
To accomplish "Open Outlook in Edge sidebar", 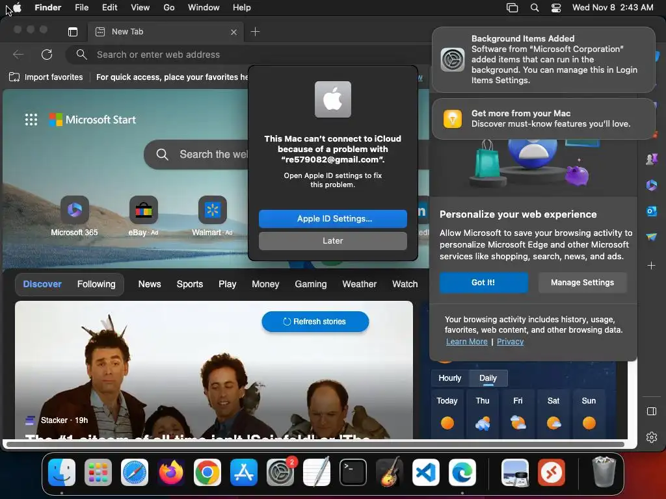I will coord(652,211).
